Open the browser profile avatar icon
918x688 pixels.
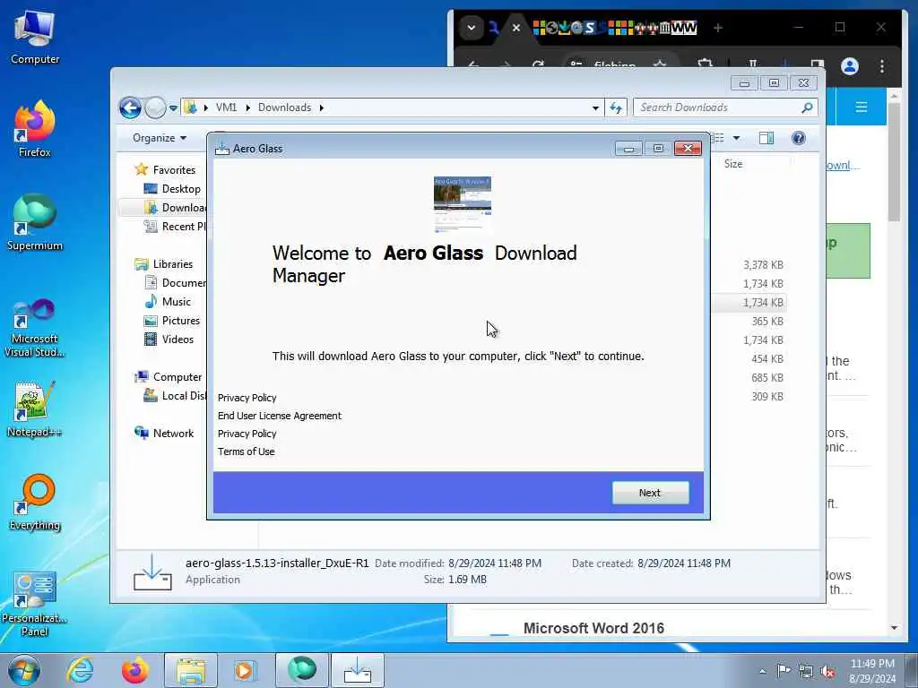point(850,66)
